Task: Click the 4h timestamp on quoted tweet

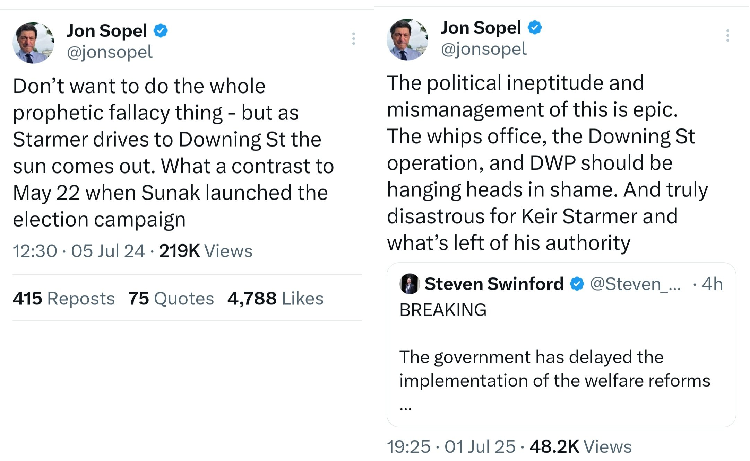Action: tap(712, 284)
